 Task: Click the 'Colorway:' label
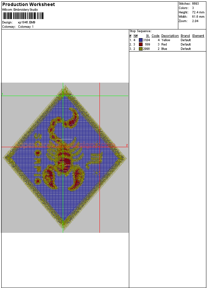pyautogui.click(x=9, y=27)
